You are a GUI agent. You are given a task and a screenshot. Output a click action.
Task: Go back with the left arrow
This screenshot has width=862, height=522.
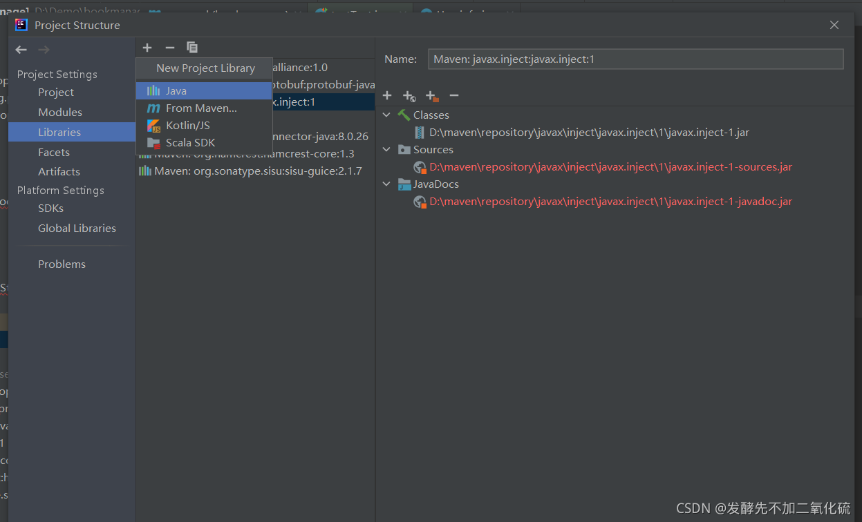click(21, 50)
